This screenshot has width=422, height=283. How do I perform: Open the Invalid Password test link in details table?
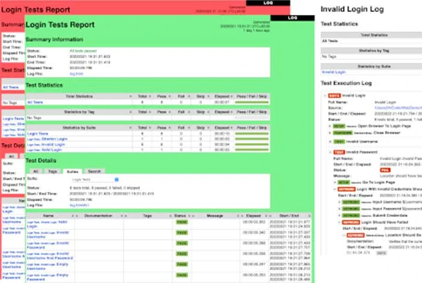(48, 245)
